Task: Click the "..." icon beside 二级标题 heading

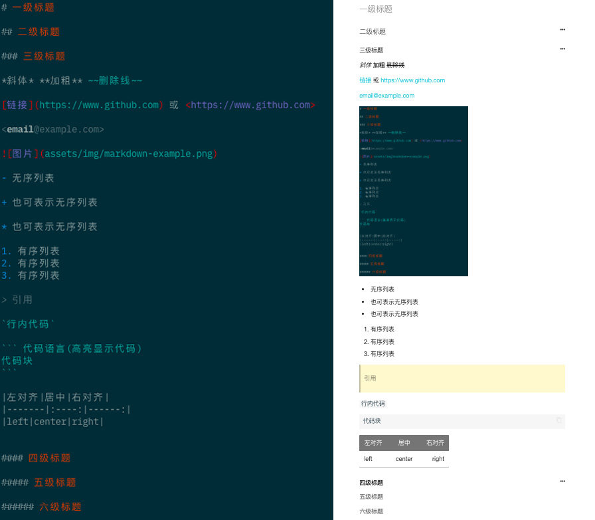Action: pos(562,29)
